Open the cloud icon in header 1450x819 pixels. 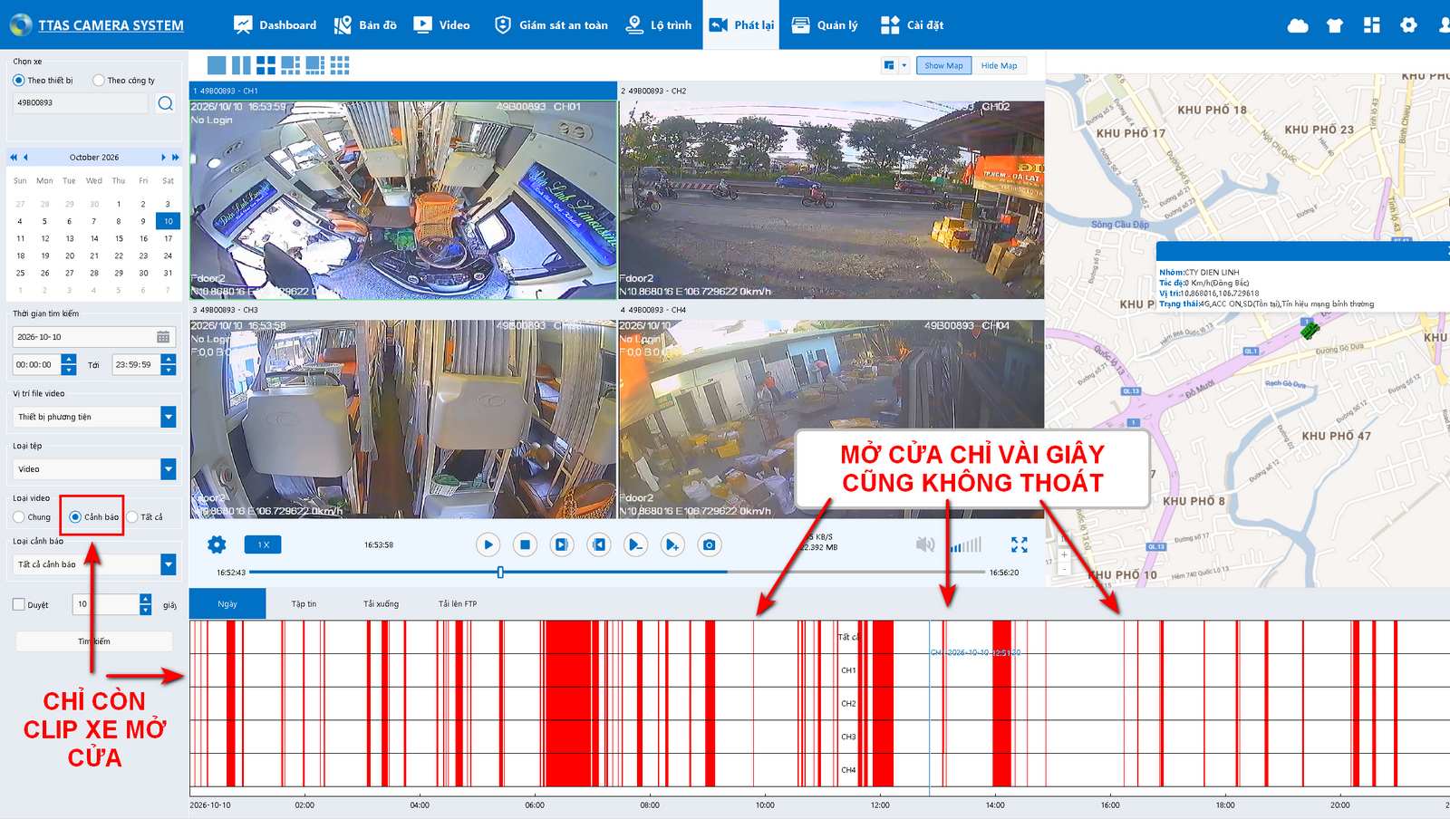coord(1298,25)
